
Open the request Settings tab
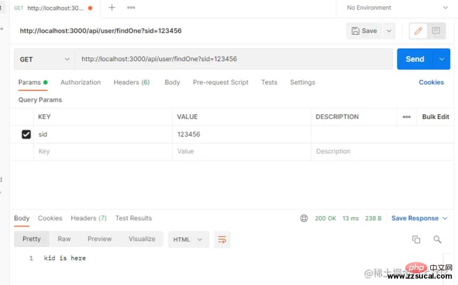(303, 82)
